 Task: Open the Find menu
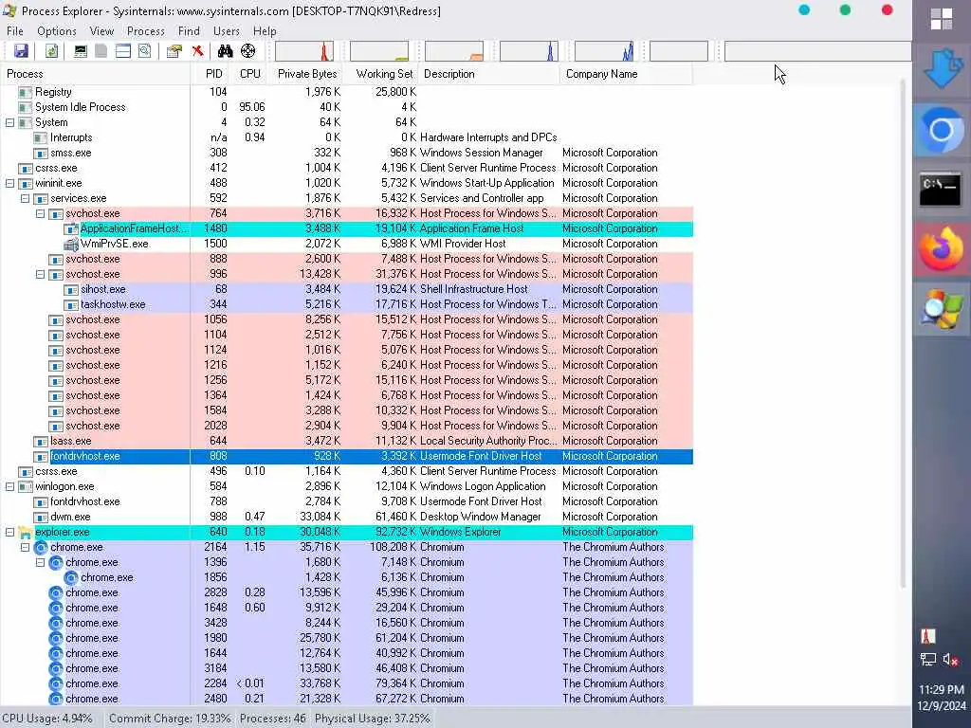(x=189, y=31)
